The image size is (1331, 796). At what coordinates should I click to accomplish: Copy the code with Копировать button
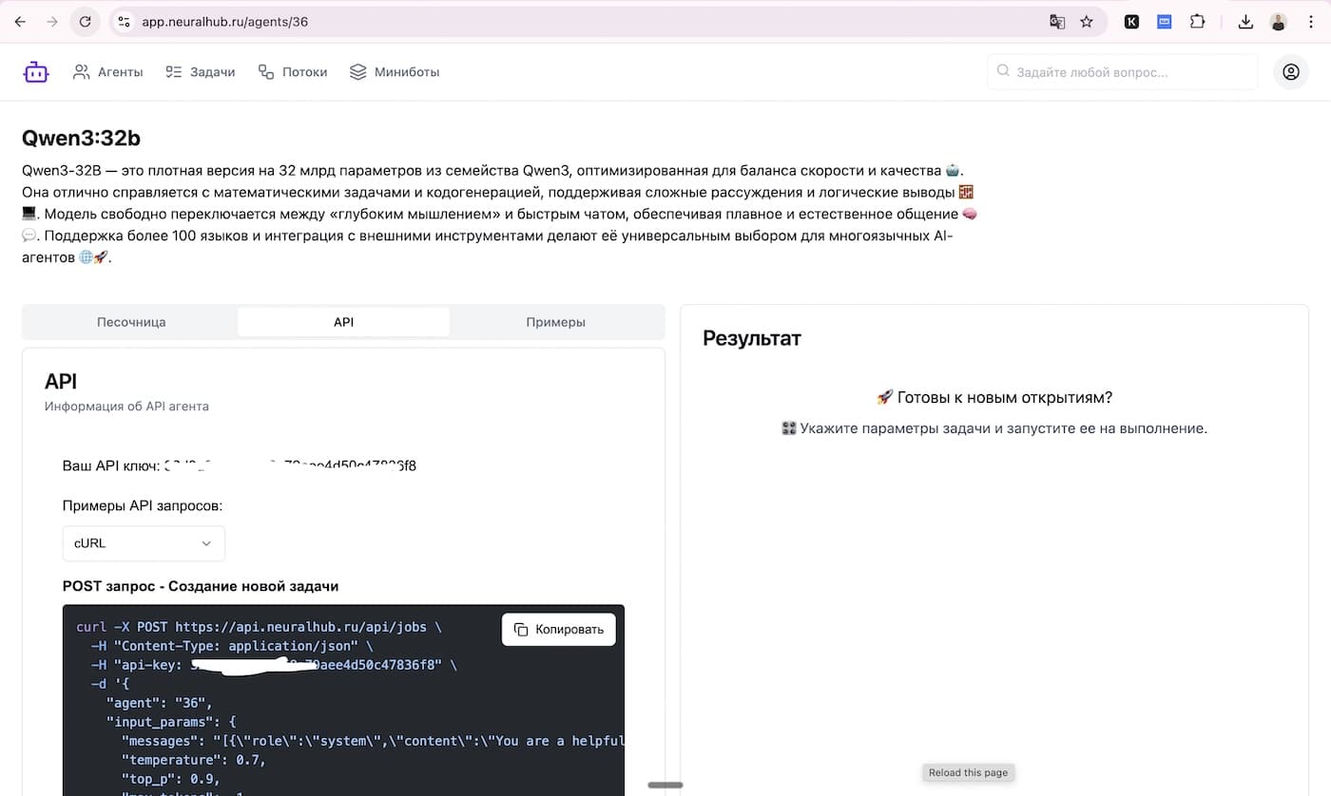click(559, 629)
